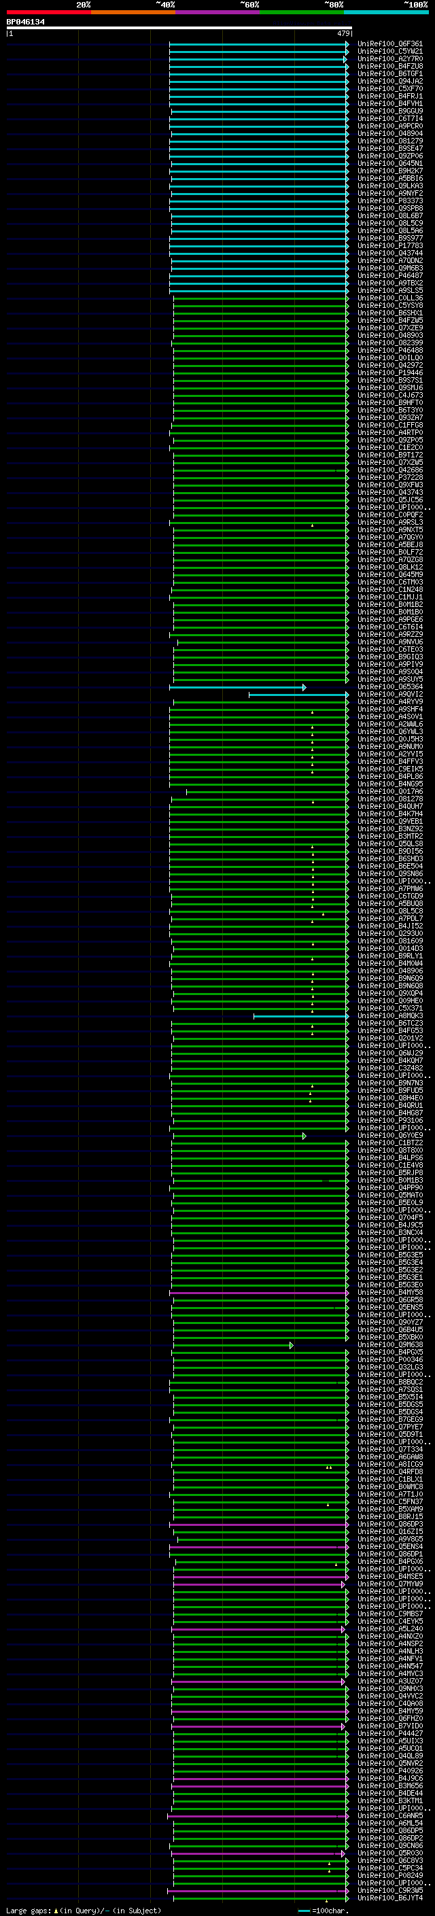
Task: Click the UniRef100_Q94JA2 label
Action: tap(390, 81)
